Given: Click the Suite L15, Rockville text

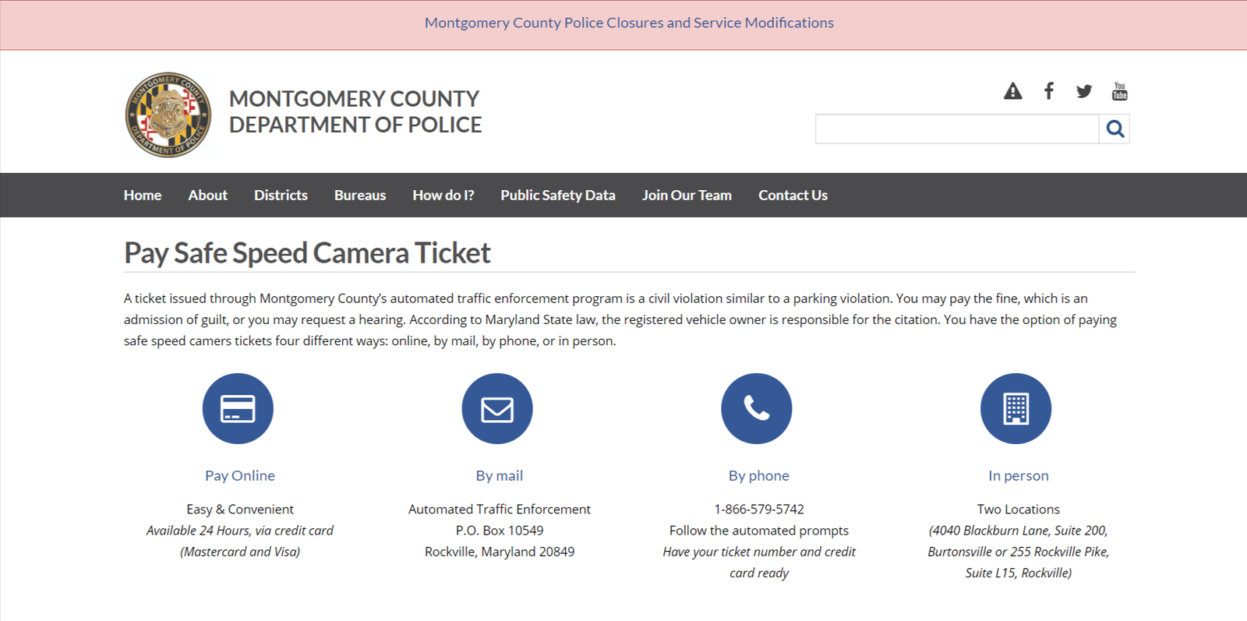Looking at the screenshot, I should tap(1019, 573).
